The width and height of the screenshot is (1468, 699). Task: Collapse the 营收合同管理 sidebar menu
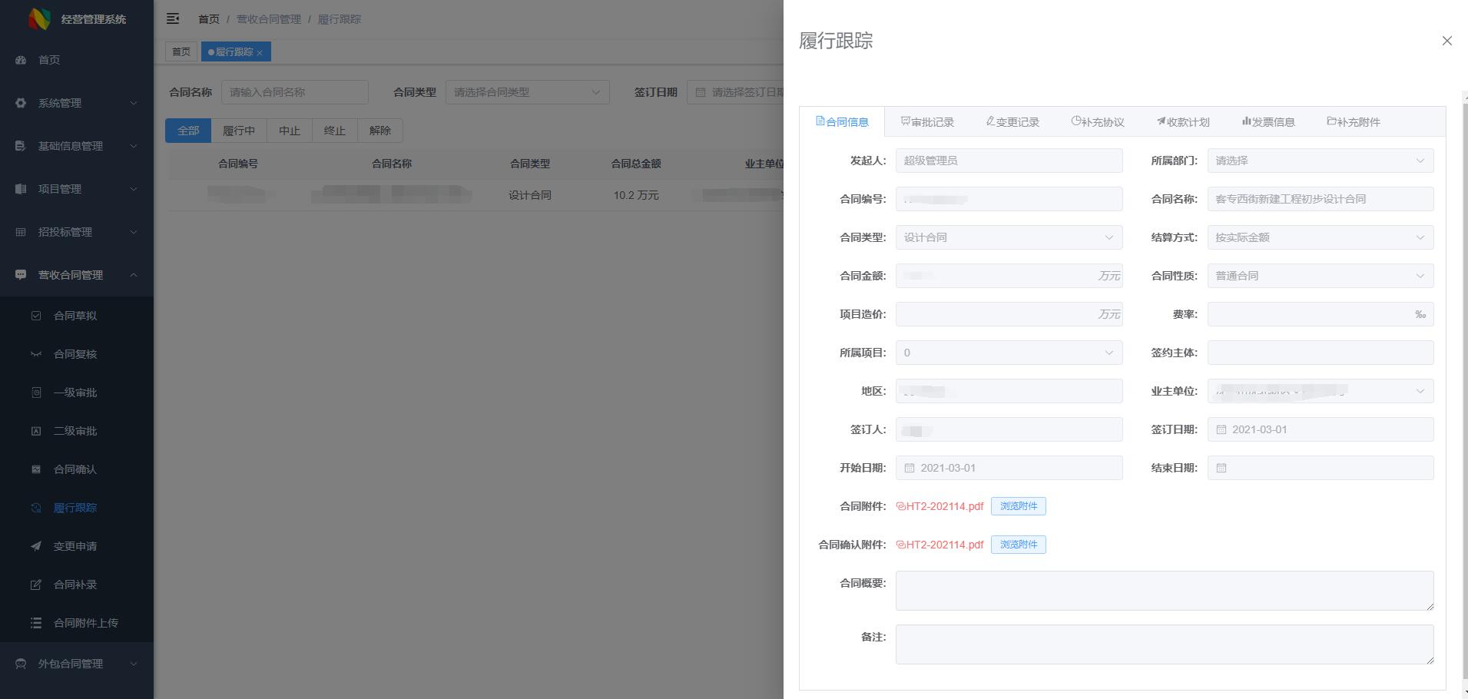[133, 275]
